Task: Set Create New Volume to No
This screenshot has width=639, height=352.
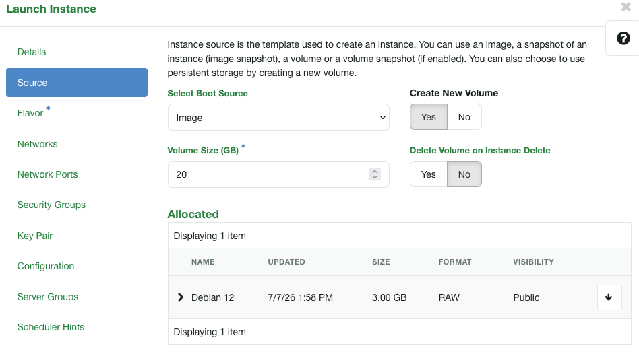Action: [464, 117]
